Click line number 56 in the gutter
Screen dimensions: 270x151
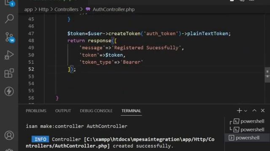tap(31, 98)
